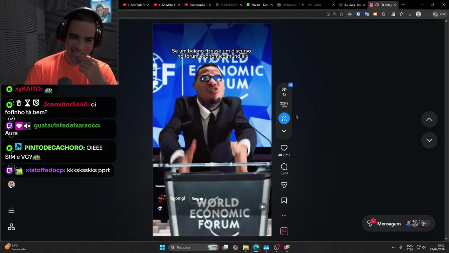Open the app grid icon in address bar
Screen dimensions: 449x253
tap(328, 14)
